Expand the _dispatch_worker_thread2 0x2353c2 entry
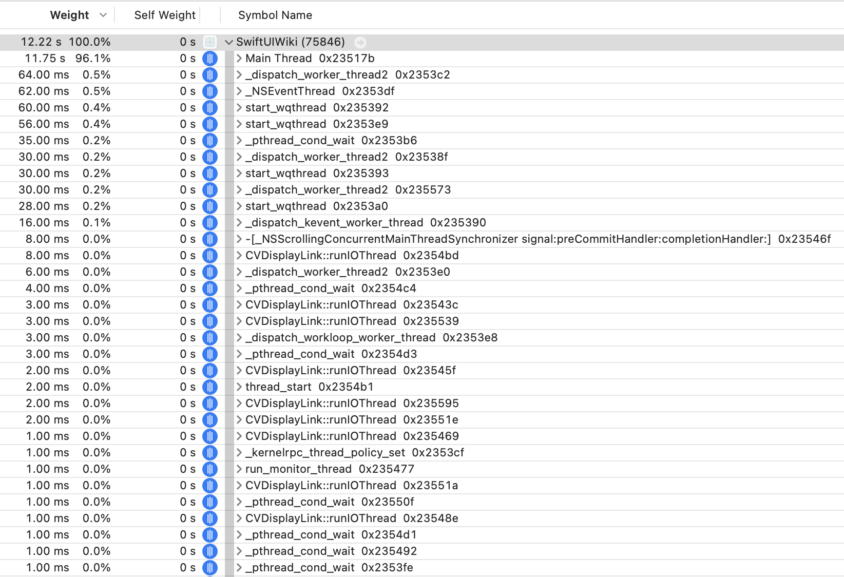The width and height of the screenshot is (844, 577). pos(238,75)
